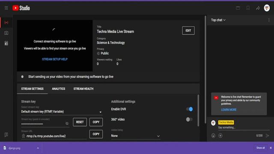Select the Stream sidebar icon
Image resolution: width=274 pixels, height=154 pixels.
tap(6, 23)
